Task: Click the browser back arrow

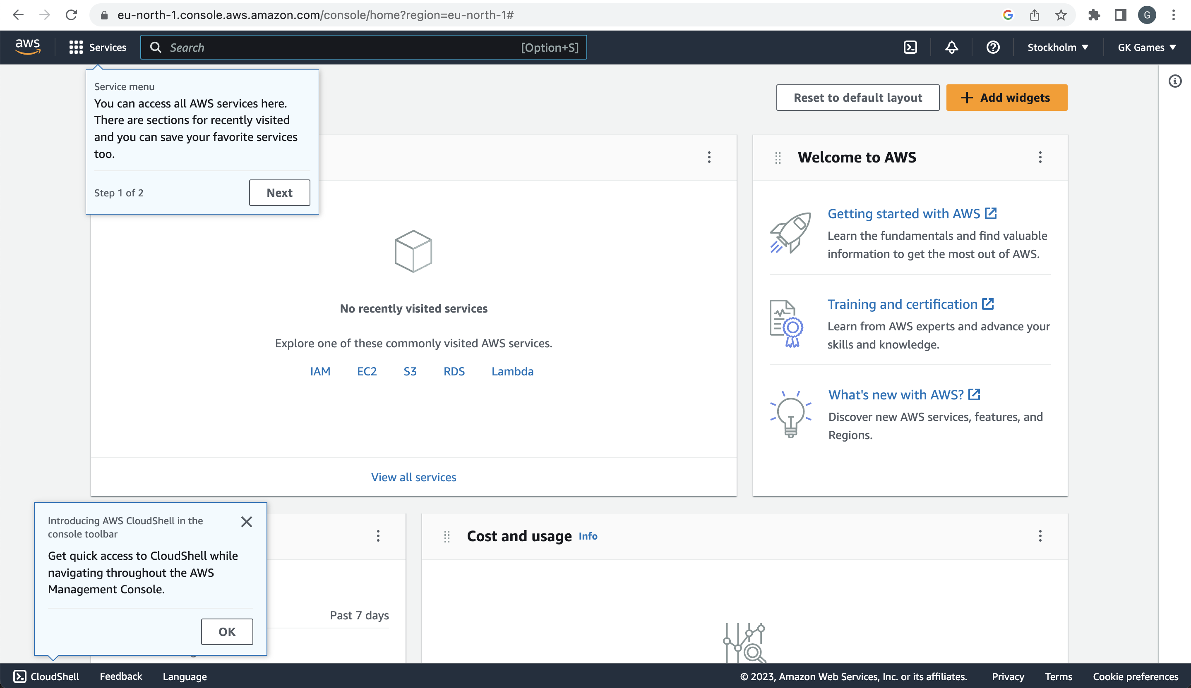Action: click(x=18, y=15)
